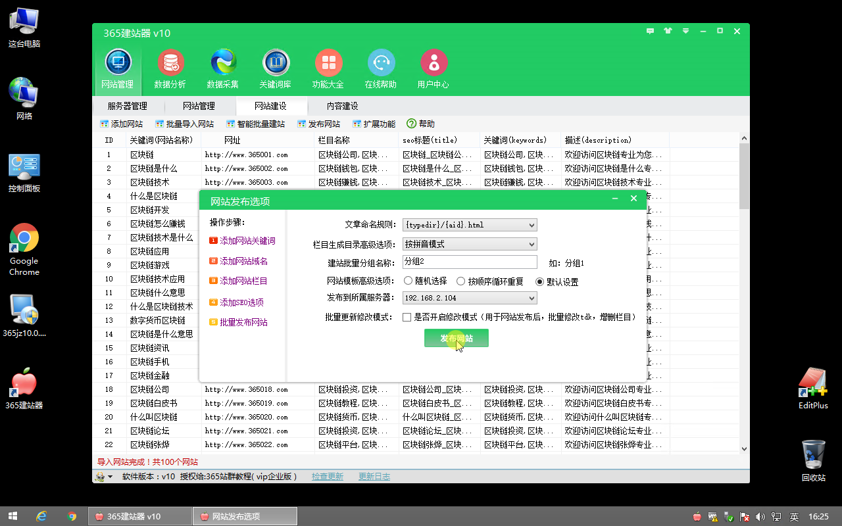Open EditPlus desktop shortcut
Screen dimensions: 842x526
pyautogui.click(x=814, y=388)
